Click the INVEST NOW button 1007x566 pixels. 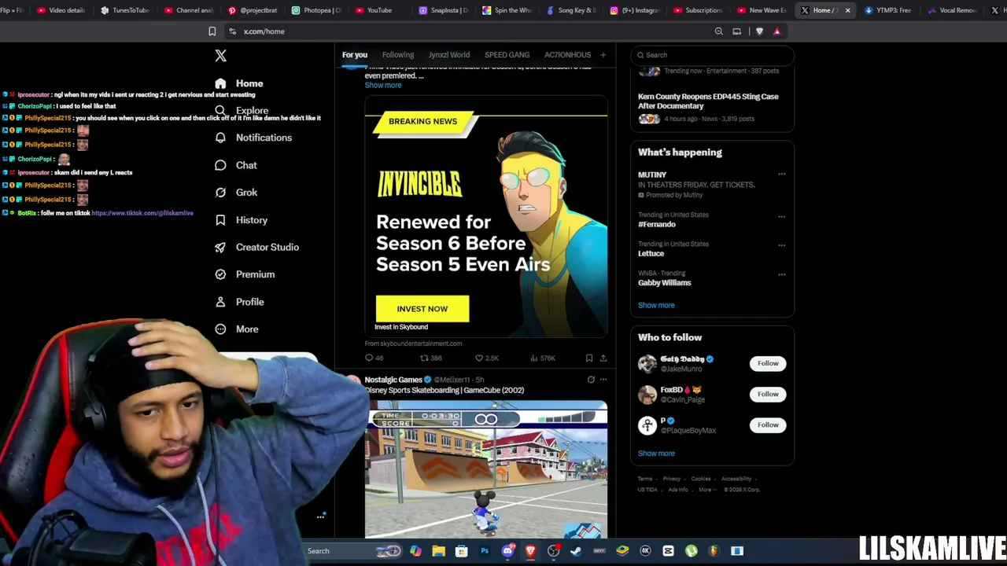click(x=422, y=309)
